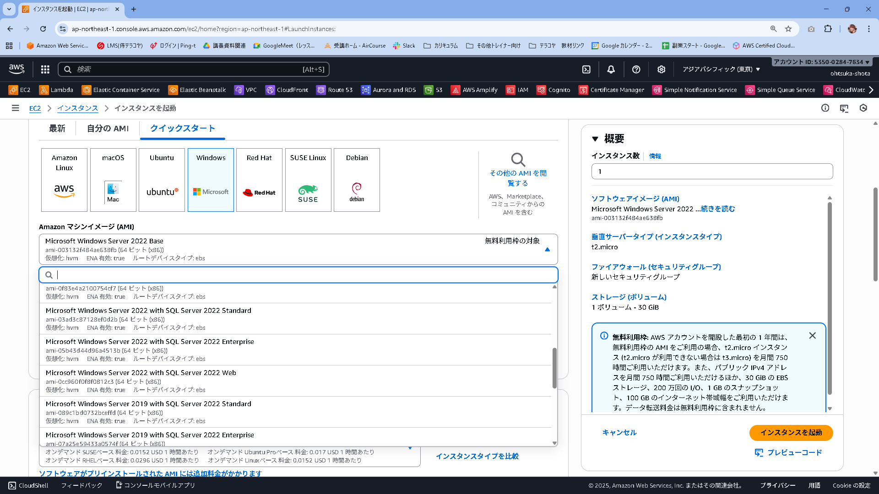This screenshot has height=494, width=879.
Task: Open Lambda from the favorites bar
Action: [56, 90]
